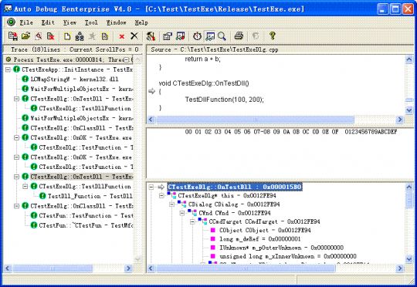Select the CTestFun::~CTestFun trace row

click(86, 225)
